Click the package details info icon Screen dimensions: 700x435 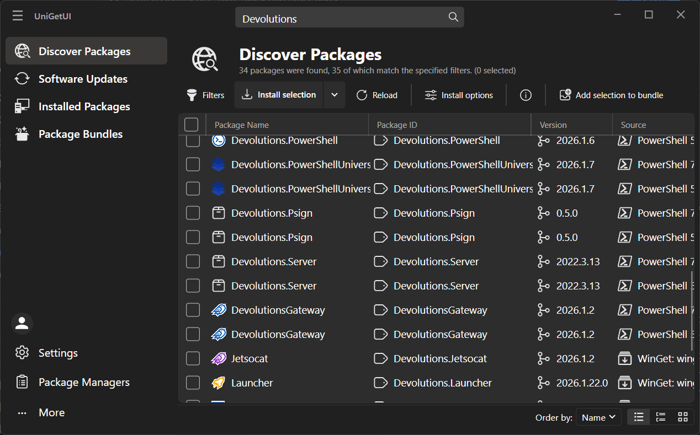(526, 95)
